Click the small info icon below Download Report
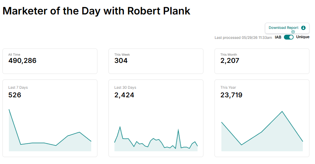 [293, 32]
